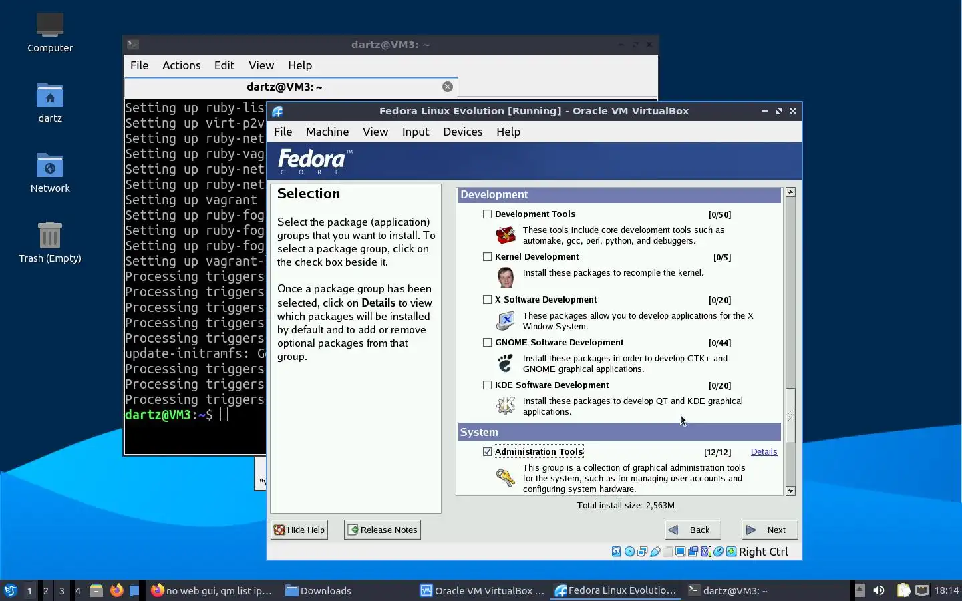Screen dimensions: 962x601
Task: Open the VirtualBox View menu
Action: tap(375, 132)
